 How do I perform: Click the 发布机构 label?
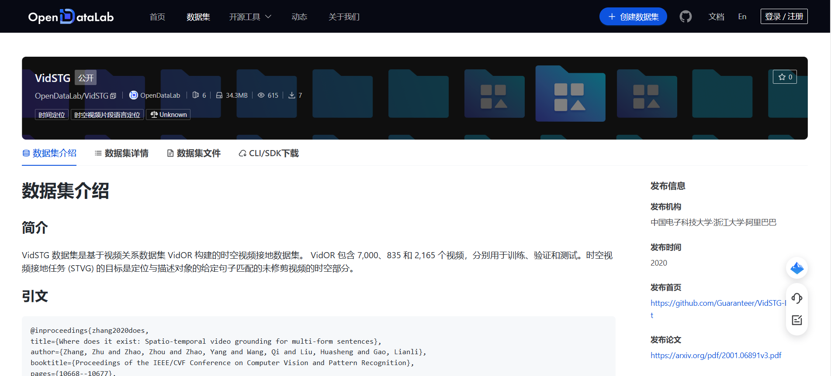(x=666, y=207)
